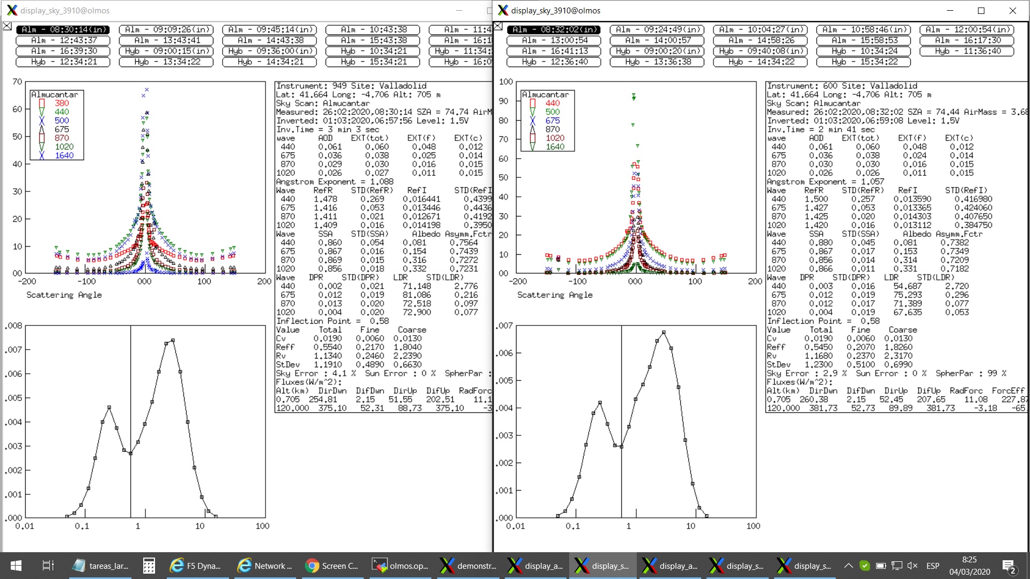The width and height of the screenshot is (1030, 579).
Task: Open clock showing 8:25 04/03/2020
Action: pyautogui.click(x=969, y=566)
